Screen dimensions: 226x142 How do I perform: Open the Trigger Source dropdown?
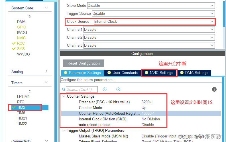153,14
